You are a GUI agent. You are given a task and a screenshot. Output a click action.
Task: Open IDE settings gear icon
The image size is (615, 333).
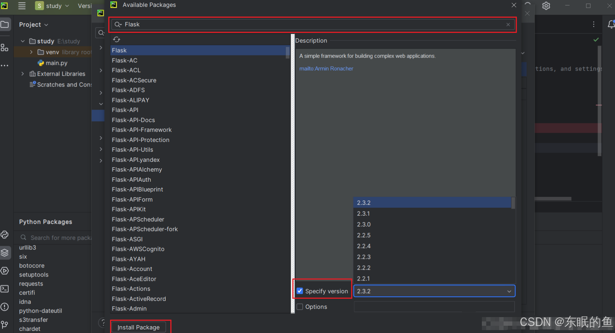coord(546,6)
